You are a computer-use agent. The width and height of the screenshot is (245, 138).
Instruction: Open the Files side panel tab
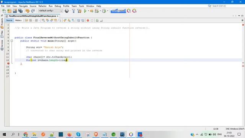click(x=2, y=34)
